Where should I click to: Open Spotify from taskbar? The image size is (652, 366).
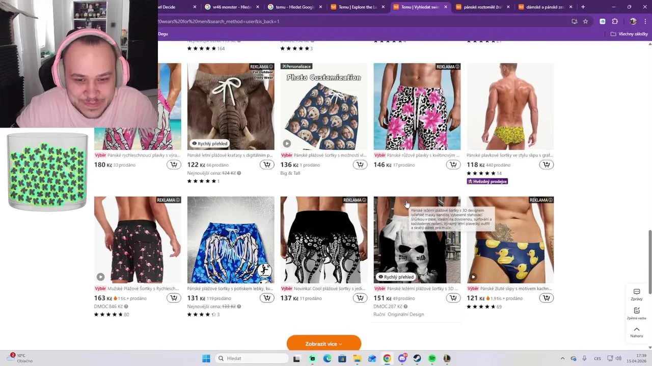[x=432, y=358]
